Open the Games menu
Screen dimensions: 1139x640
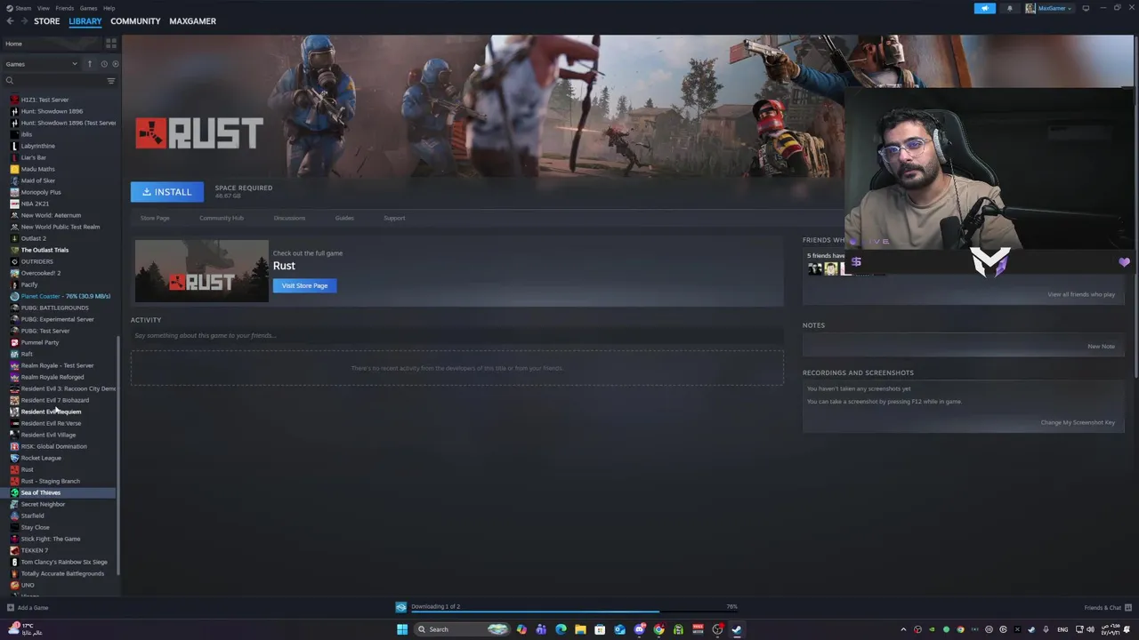point(88,8)
